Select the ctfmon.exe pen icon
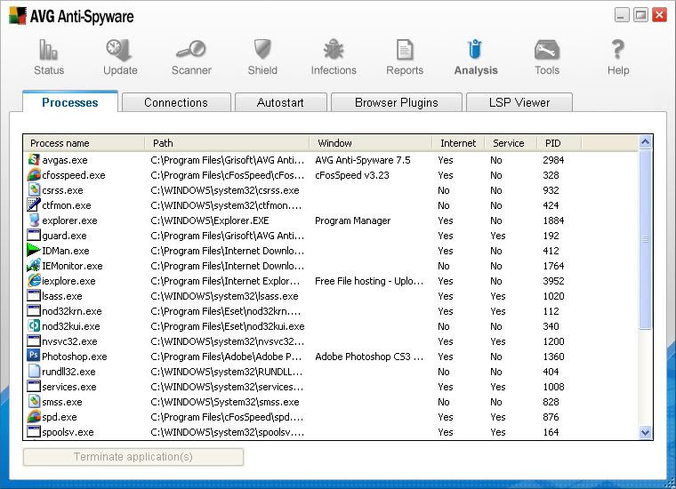The width and height of the screenshot is (676, 489). [34, 204]
